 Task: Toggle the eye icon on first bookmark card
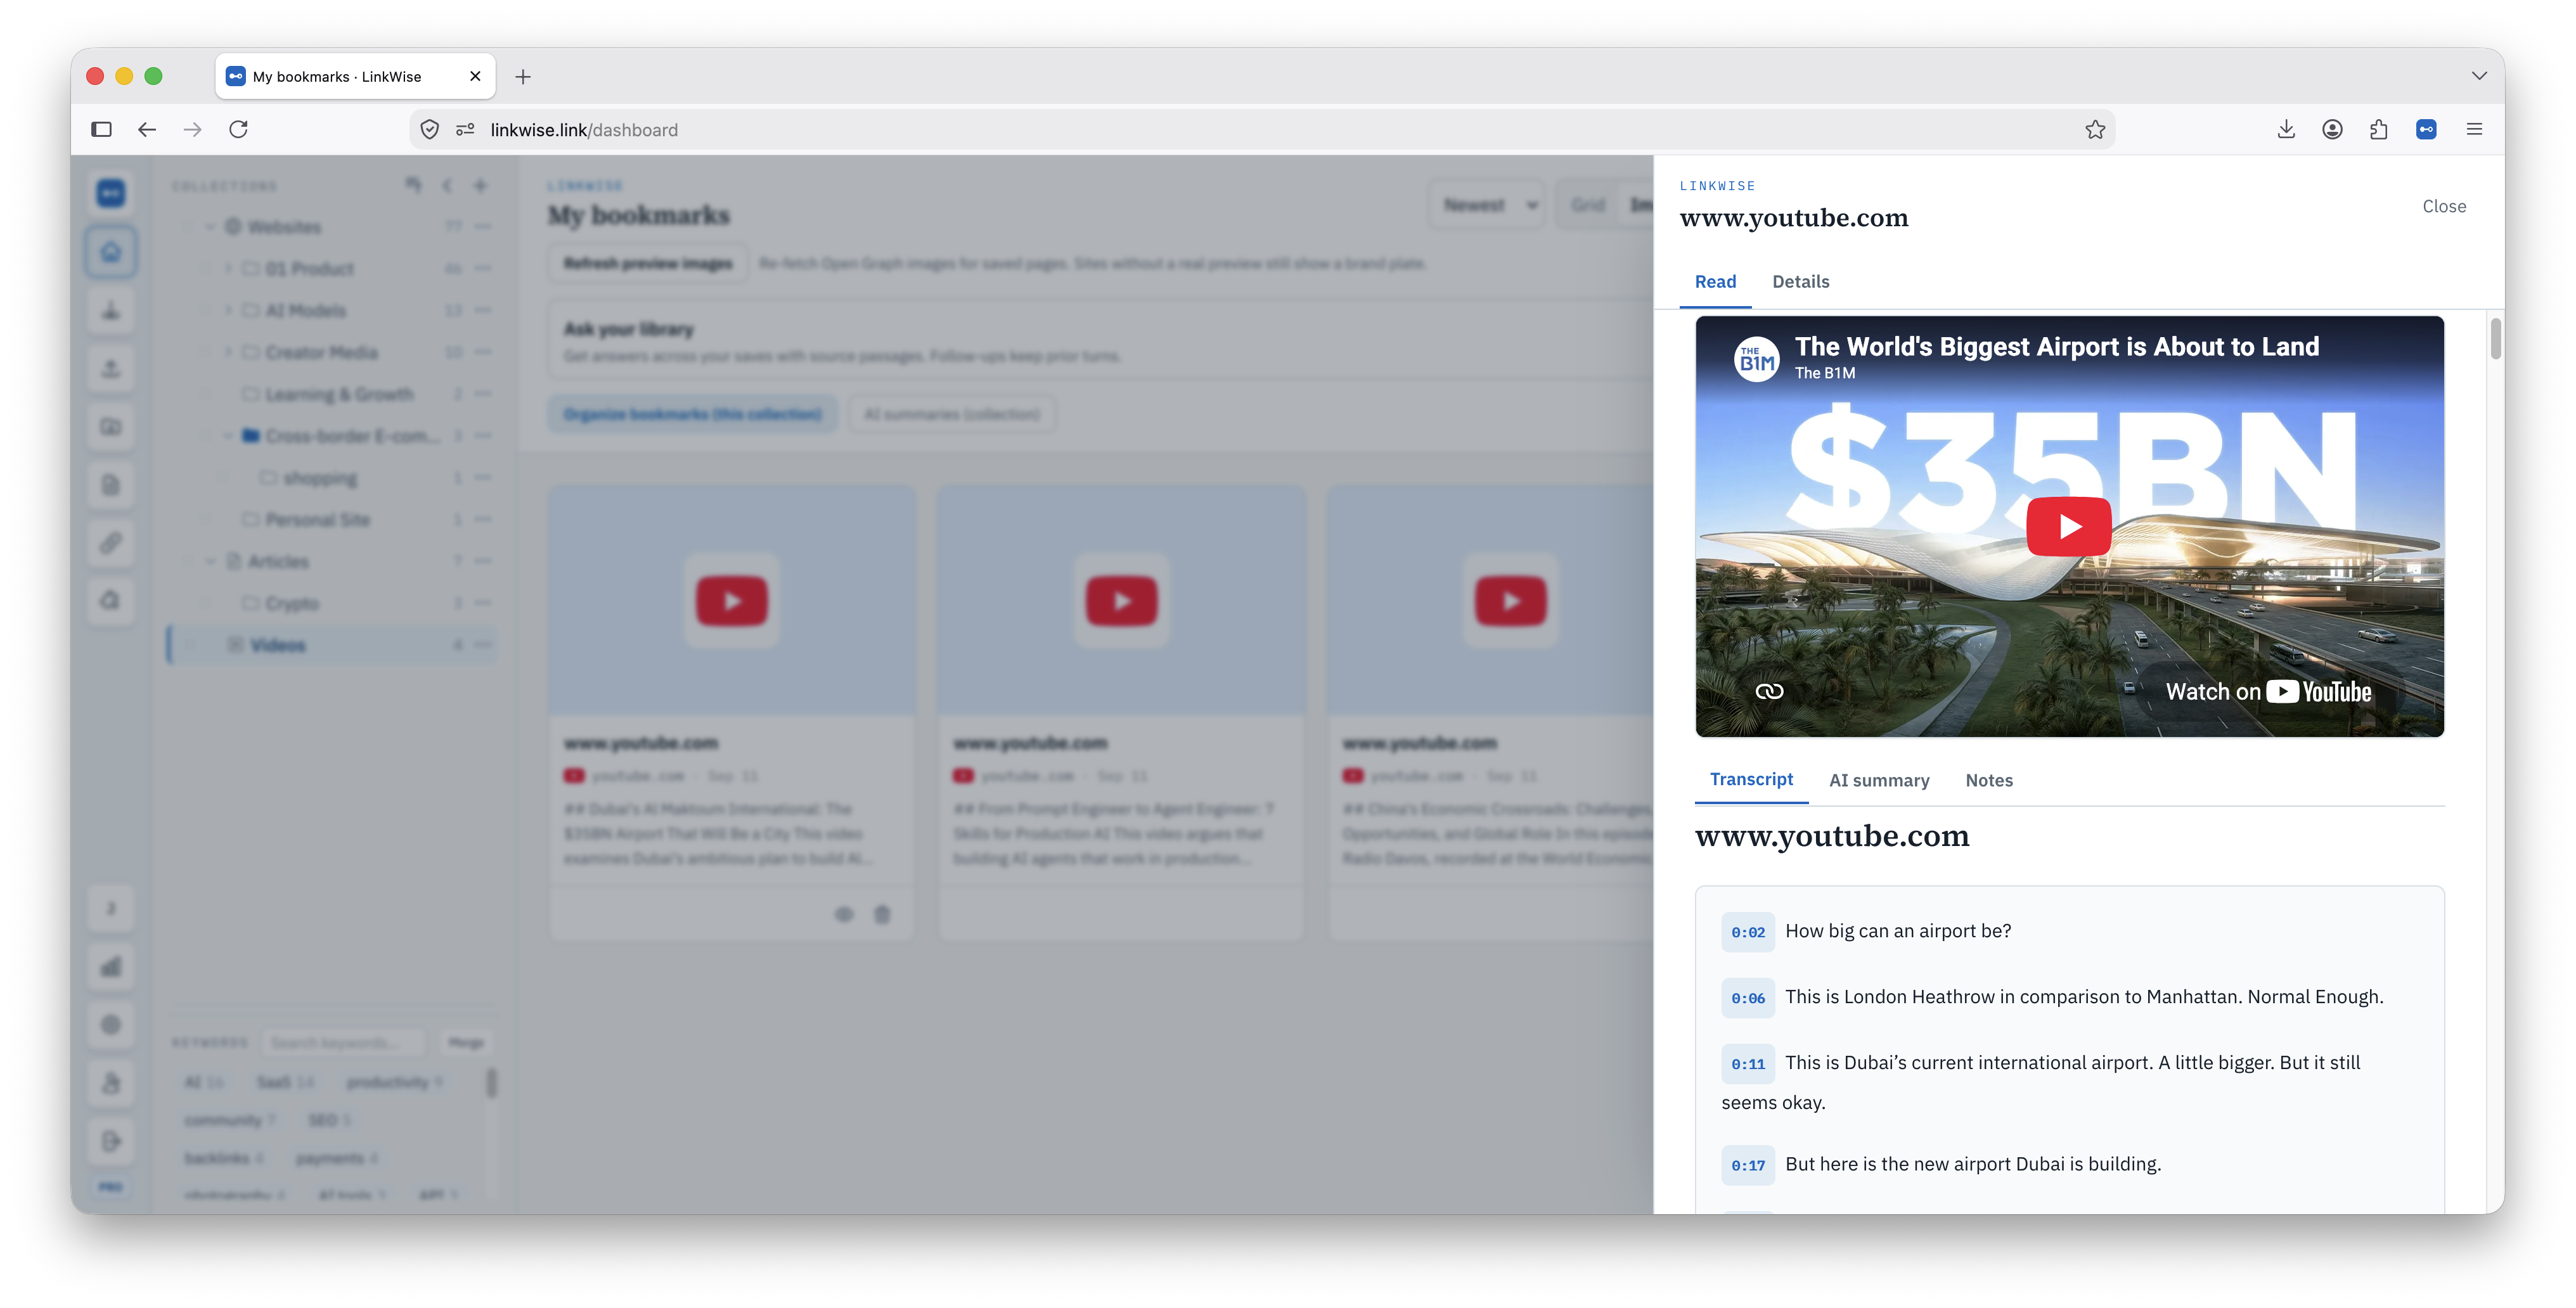(x=844, y=914)
